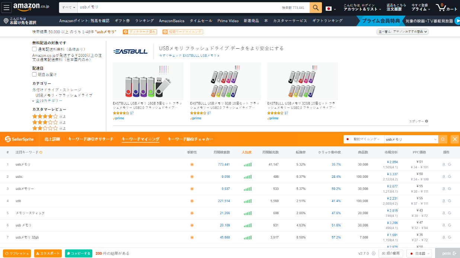The height and width of the screenshot is (258, 460).
Task: Open the Japan flag language selector
Action: pyautogui.click(x=330, y=9)
